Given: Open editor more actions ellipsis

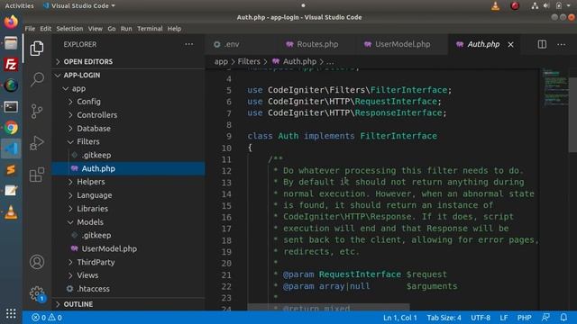Looking at the screenshot, I should (561, 44).
